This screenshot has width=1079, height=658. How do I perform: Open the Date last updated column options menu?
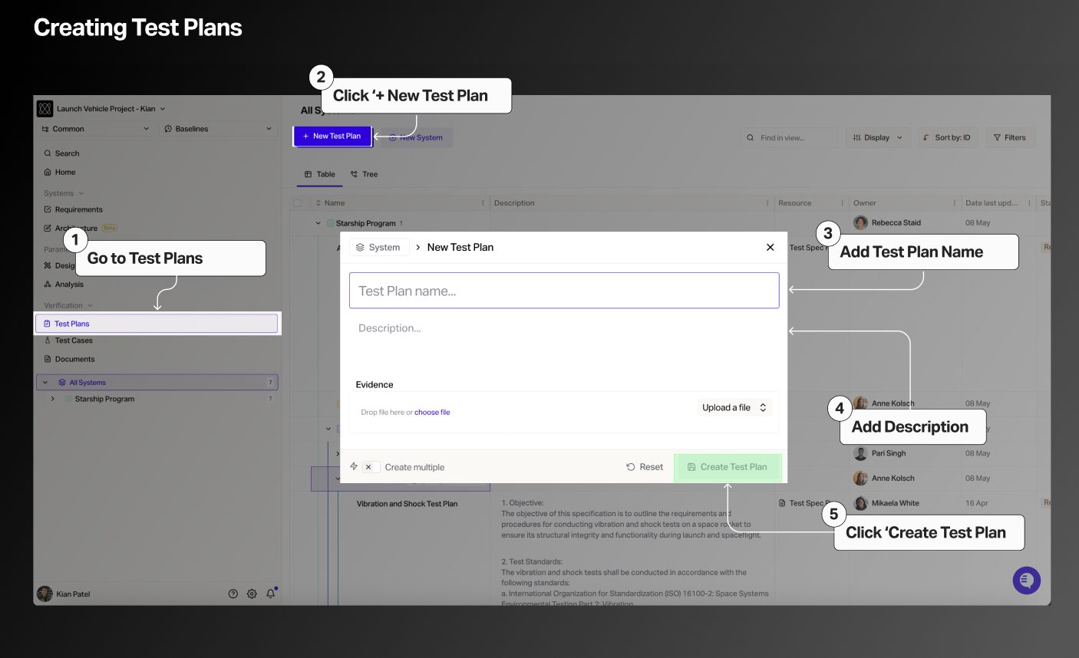[1029, 203]
